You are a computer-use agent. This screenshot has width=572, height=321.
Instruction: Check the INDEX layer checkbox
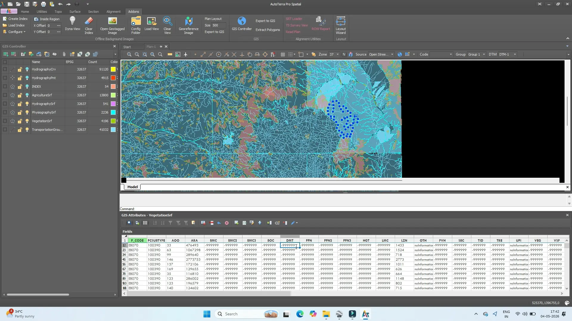pos(5,86)
